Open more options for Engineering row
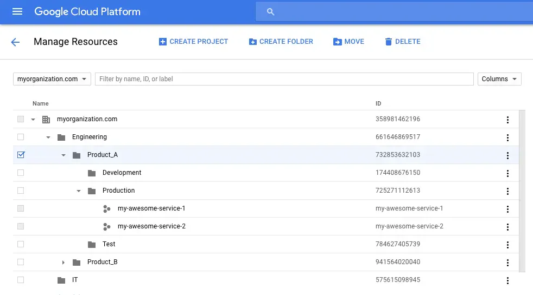The height and width of the screenshot is (295, 533). point(507,137)
